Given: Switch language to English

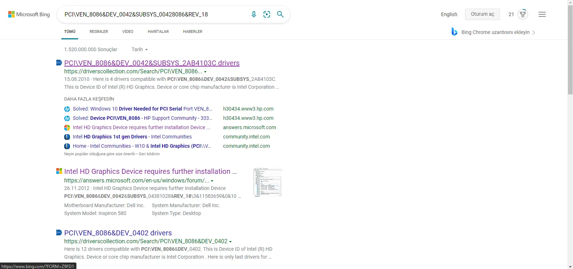Looking at the screenshot, I should point(449,14).
